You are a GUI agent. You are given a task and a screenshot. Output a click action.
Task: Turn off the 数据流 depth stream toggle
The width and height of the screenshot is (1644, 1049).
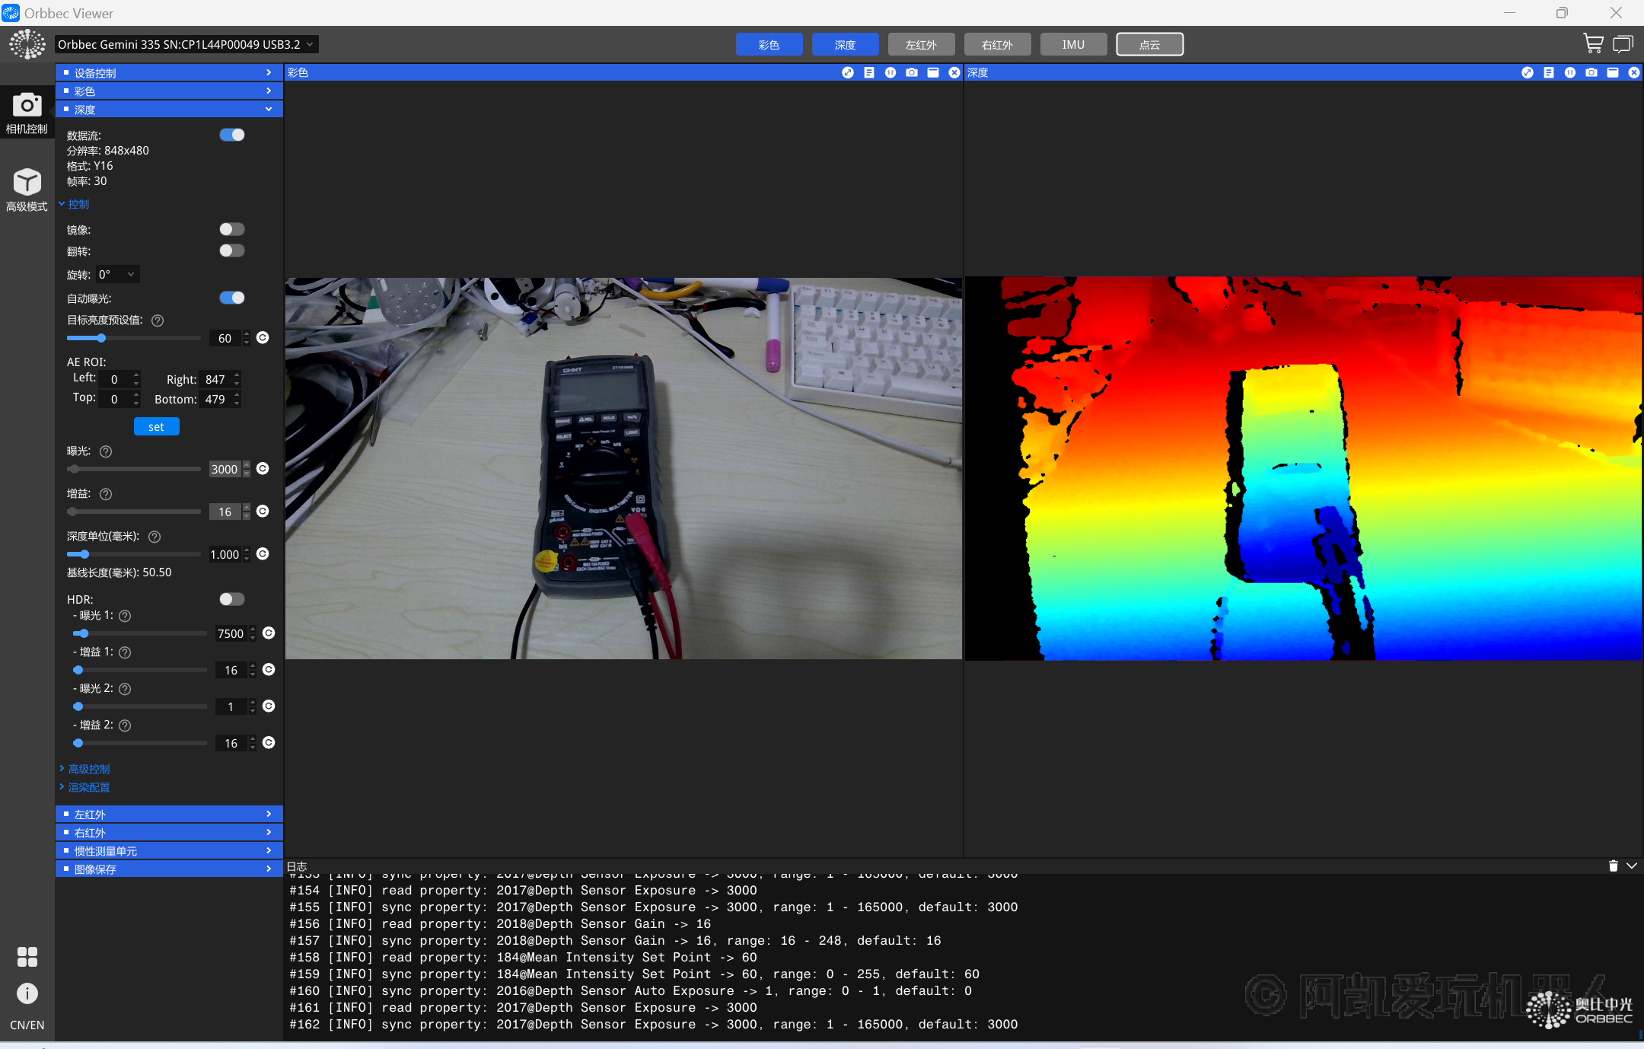[232, 135]
